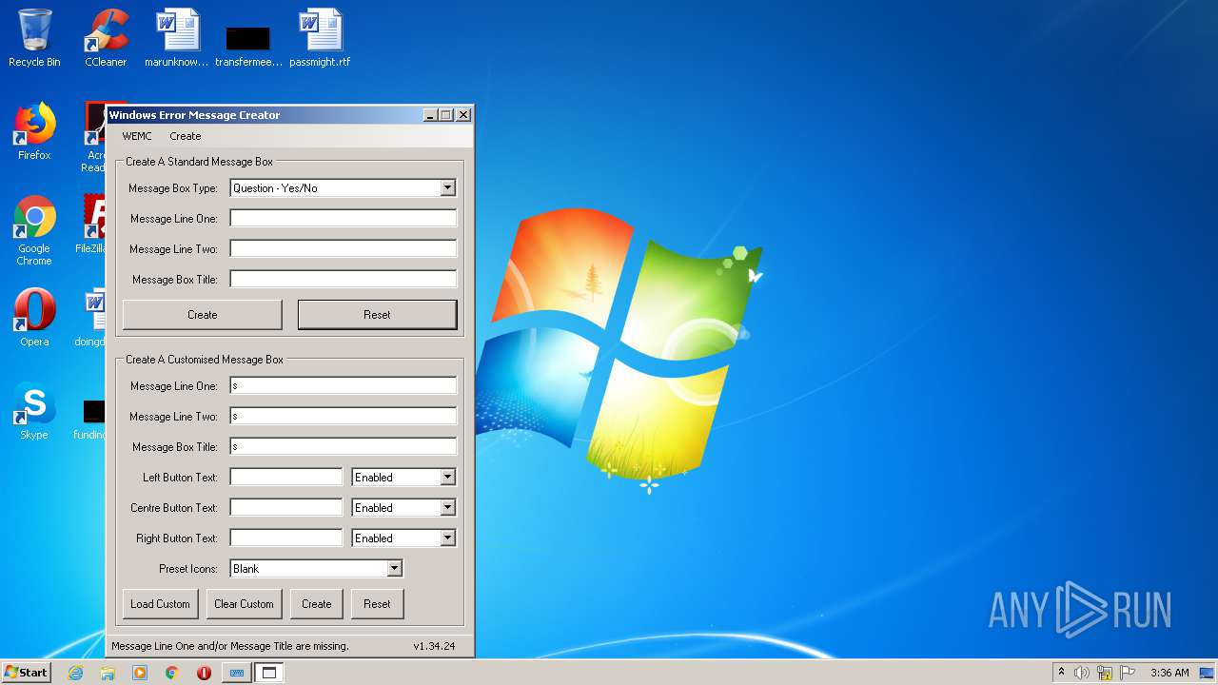The height and width of the screenshot is (685, 1218).
Task: Select passmight.rtf document icon
Action: pos(320,38)
